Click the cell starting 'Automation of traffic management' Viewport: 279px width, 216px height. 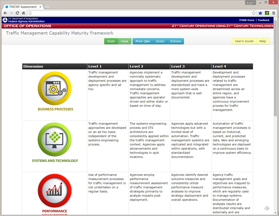click(232, 146)
